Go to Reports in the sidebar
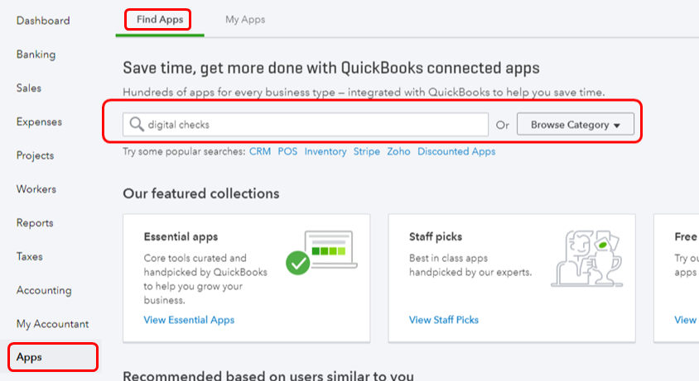This screenshot has height=381, width=699. [x=35, y=223]
